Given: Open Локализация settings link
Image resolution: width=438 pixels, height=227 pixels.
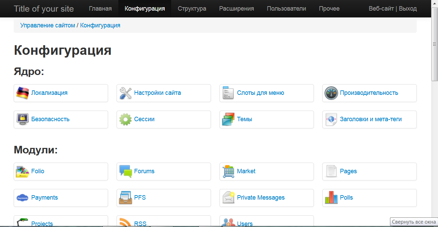Looking at the screenshot, I should 49,93.
